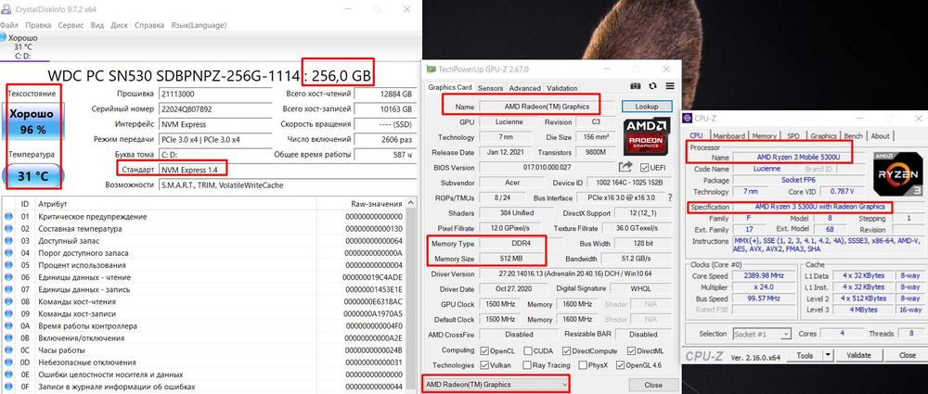Toggle the CUDA checkbox

[x=529, y=350]
